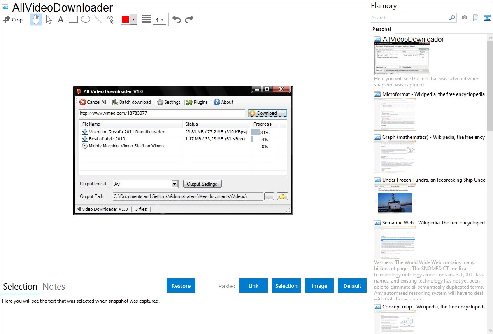Viewport: 493px width, 334px height.
Task: Click the Output Path text field
Action: click(x=188, y=196)
